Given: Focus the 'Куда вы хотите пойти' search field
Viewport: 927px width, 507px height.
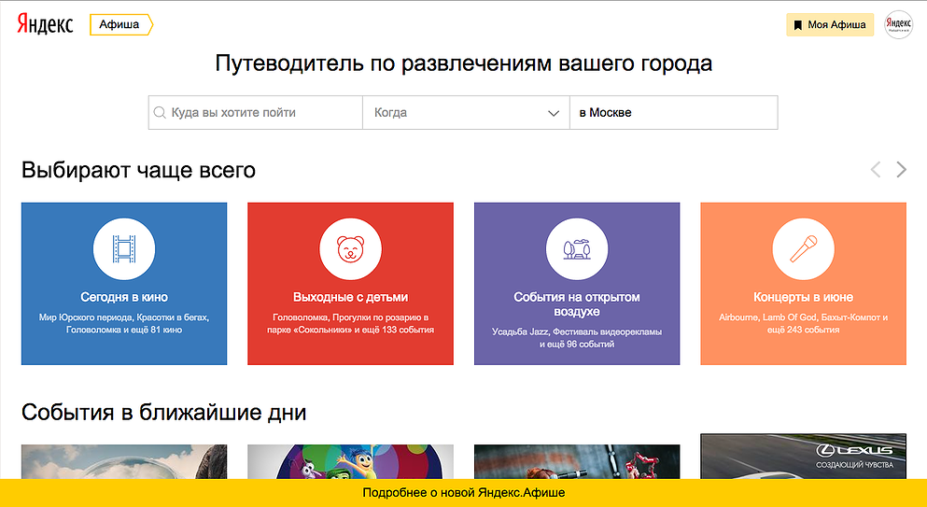Looking at the screenshot, I should click(256, 112).
